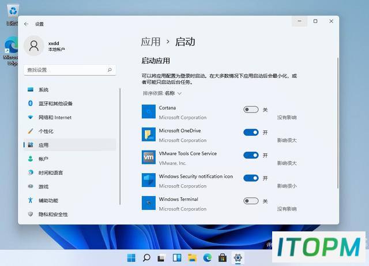Click the 应用 breadcrumb link
369x266 pixels.
150,42
